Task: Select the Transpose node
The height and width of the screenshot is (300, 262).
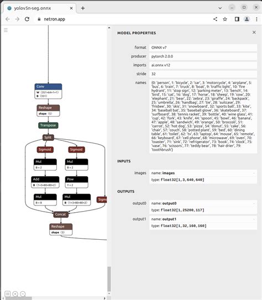Action: click(x=48, y=125)
